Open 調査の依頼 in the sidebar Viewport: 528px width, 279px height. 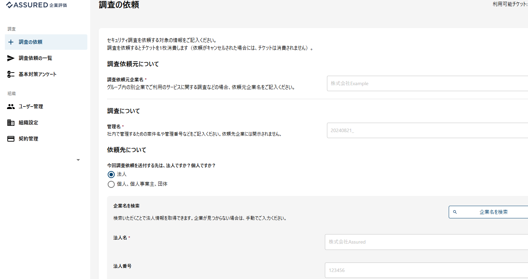click(x=46, y=42)
